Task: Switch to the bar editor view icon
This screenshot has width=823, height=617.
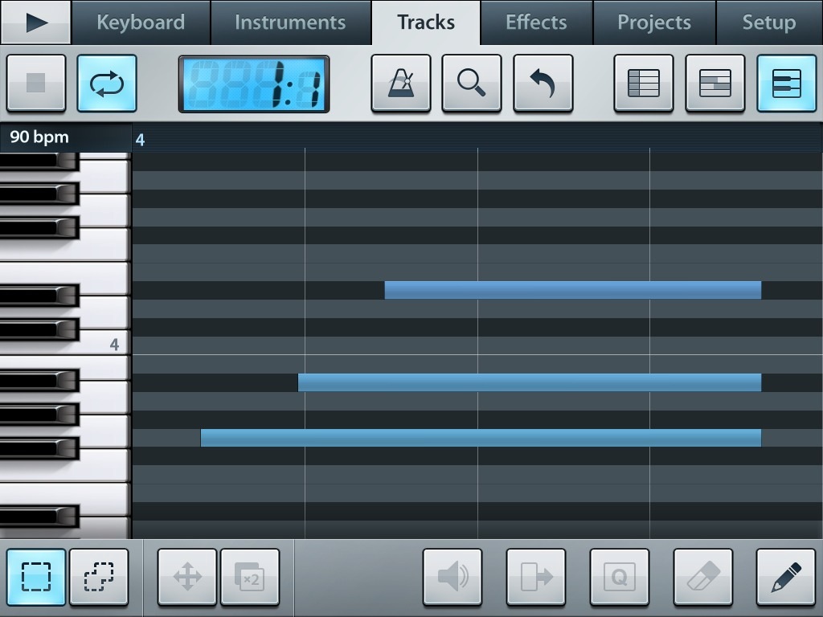Action: click(x=714, y=83)
